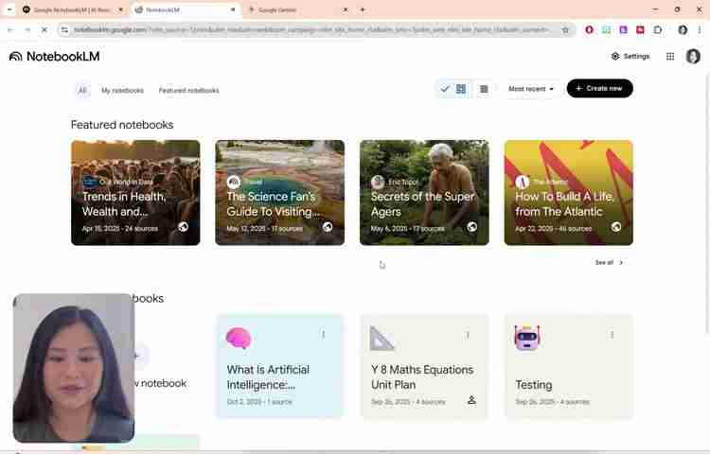Select the My notebooks tab
This screenshot has height=454, width=710.
click(x=122, y=91)
